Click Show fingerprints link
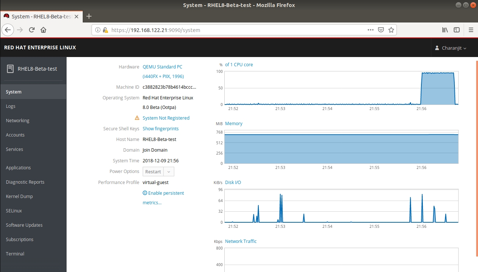 (x=160, y=129)
